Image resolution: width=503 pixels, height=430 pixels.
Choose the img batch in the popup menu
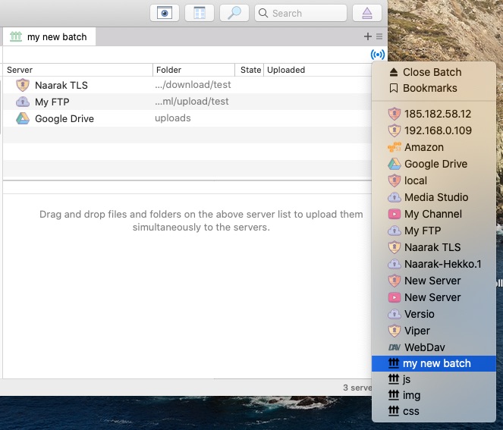[434, 395]
